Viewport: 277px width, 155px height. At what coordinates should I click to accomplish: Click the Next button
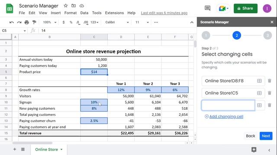tap(266, 136)
